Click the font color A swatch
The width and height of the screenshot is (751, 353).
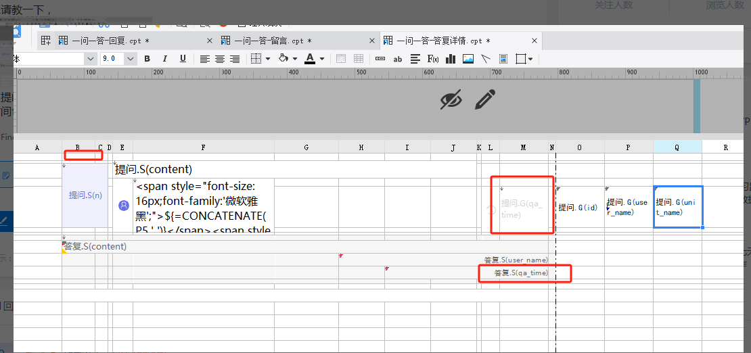(x=310, y=59)
